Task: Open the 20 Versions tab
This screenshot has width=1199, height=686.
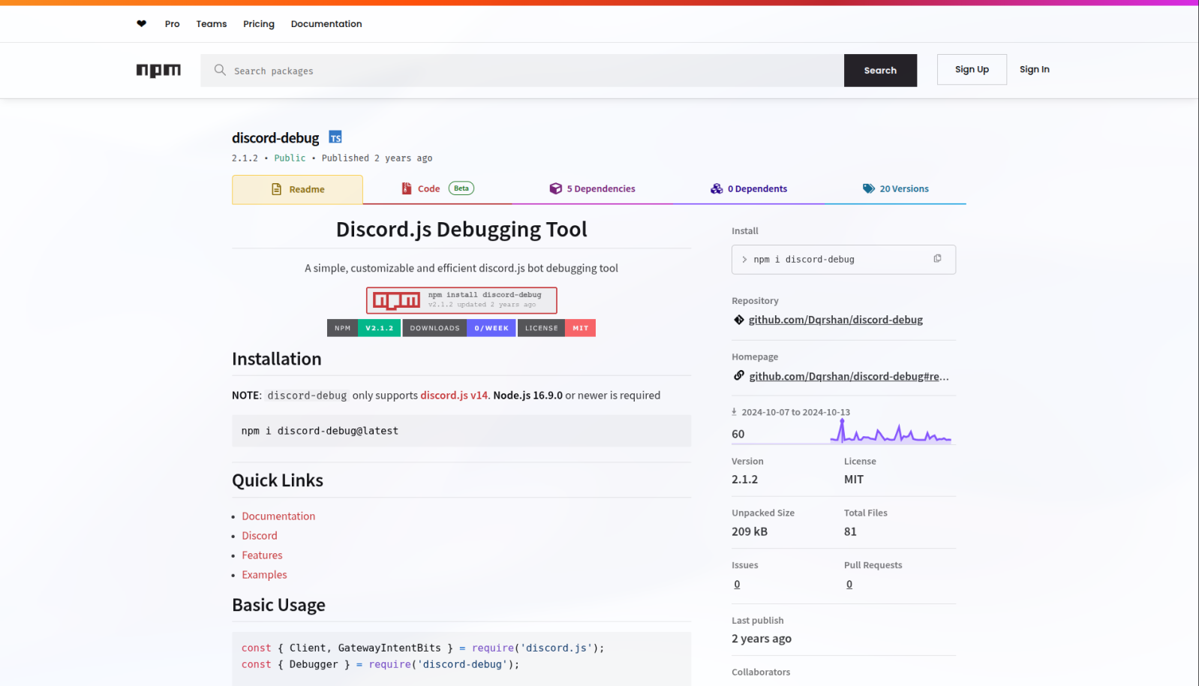Action: 895,188
